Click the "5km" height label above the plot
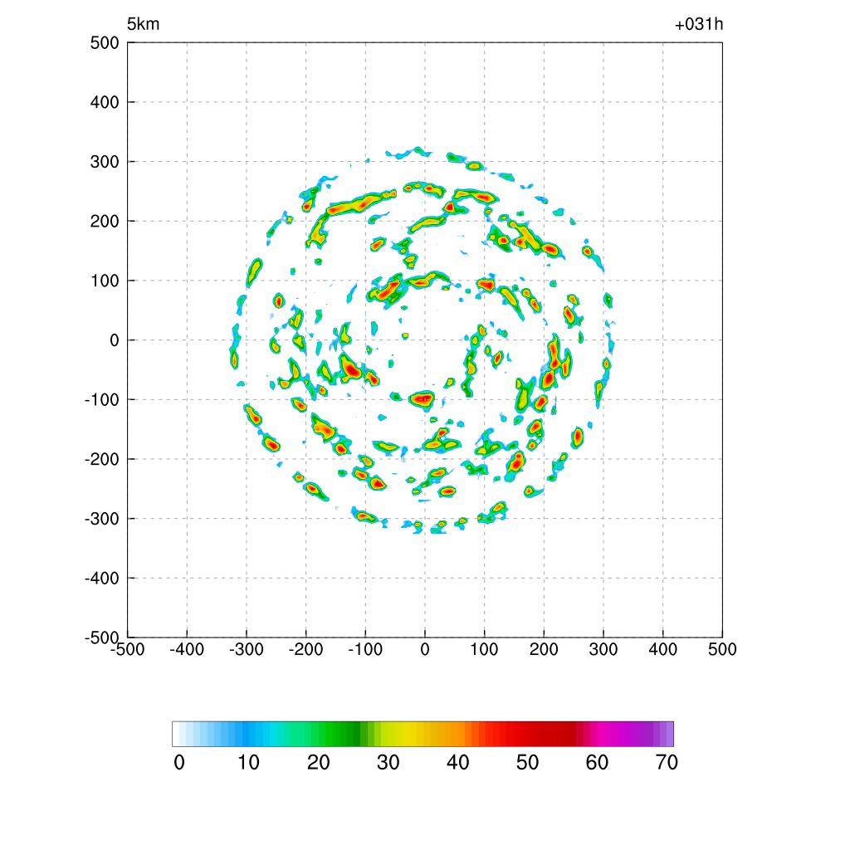The height and width of the screenshot is (850, 850). pyautogui.click(x=143, y=24)
